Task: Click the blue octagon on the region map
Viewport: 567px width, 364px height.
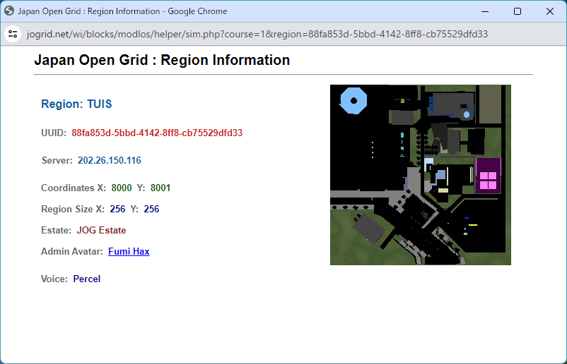Action: coord(353,101)
